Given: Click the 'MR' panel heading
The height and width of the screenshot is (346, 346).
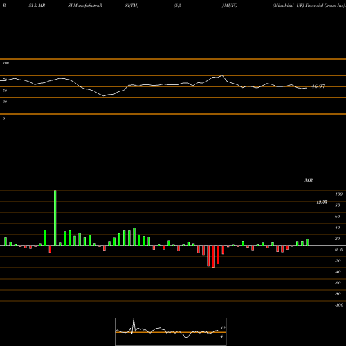Looking at the screenshot, I should (x=309, y=180).
